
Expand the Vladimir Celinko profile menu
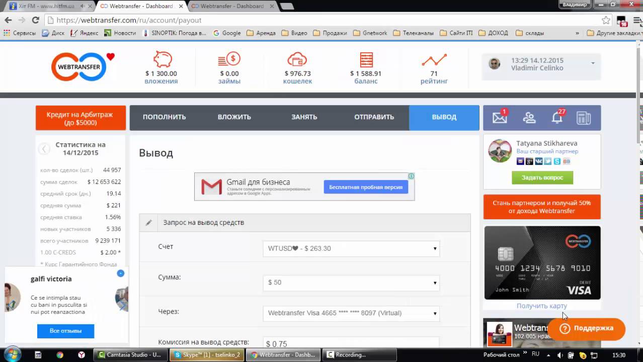593,63
